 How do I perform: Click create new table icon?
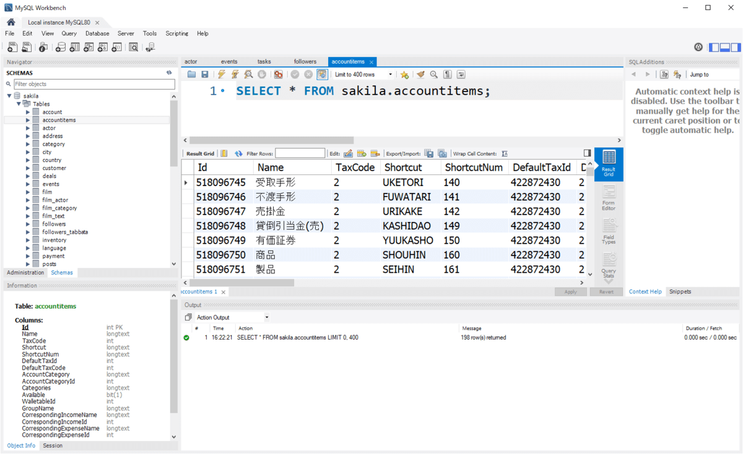coord(74,47)
